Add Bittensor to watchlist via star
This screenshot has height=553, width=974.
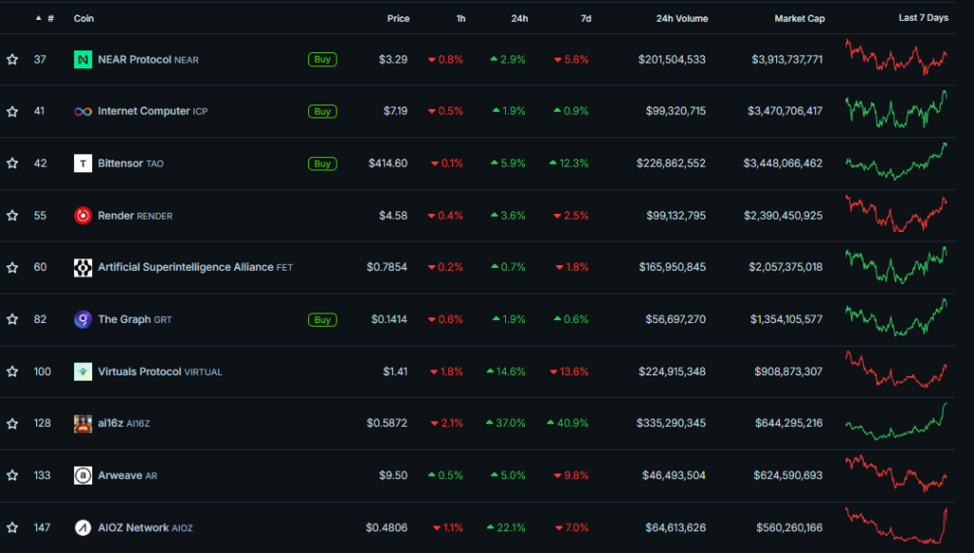[12, 163]
